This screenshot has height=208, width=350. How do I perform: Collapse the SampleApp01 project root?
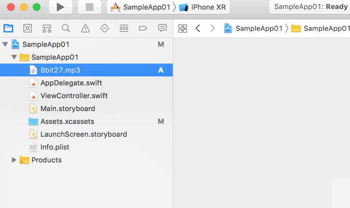pos(5,44)
